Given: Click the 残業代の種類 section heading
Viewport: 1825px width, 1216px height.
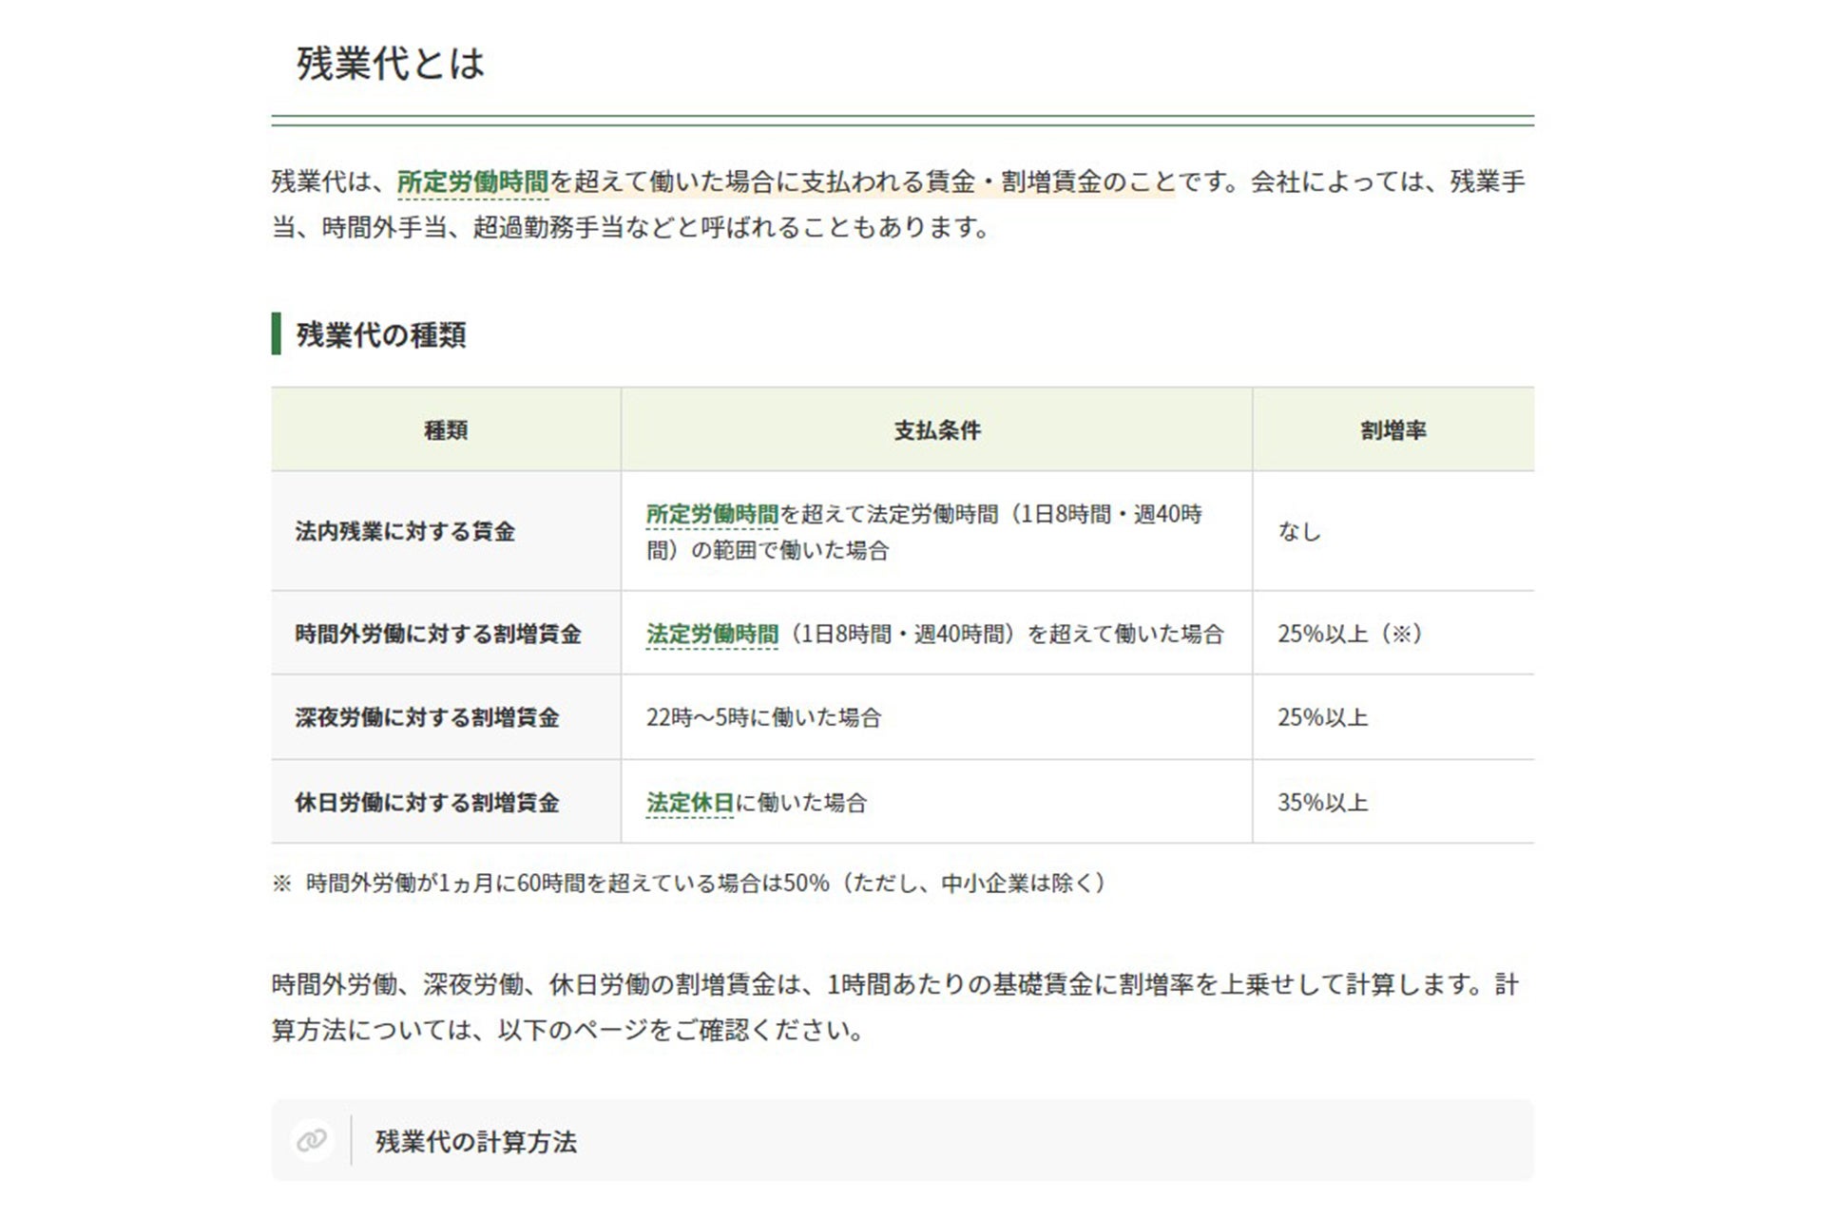Looking at the screenshot, I should coord(381,334).
